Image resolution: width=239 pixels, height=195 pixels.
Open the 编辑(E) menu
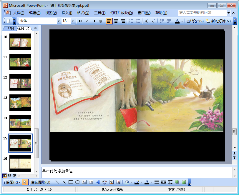(x=35, y=13)
